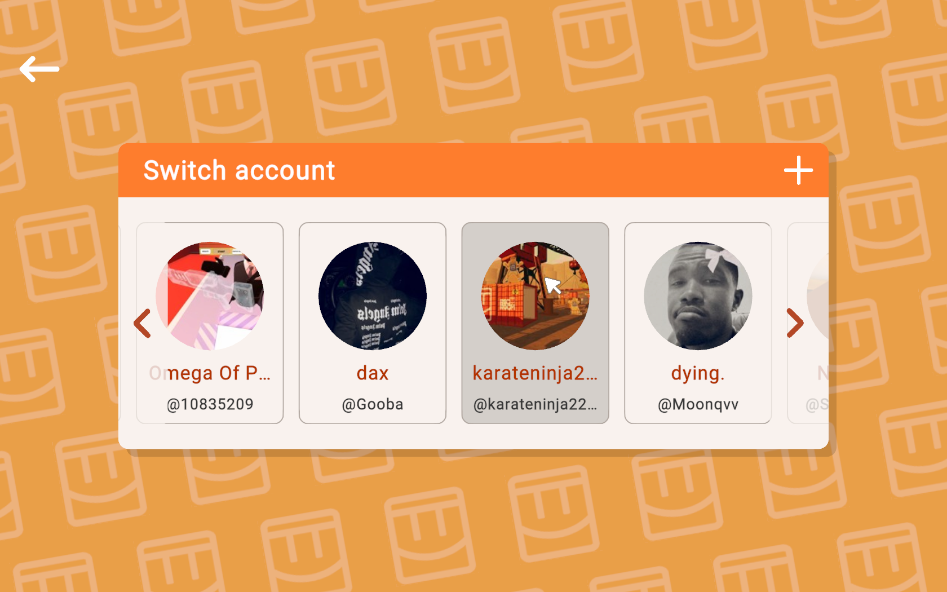The width and height of the screenshot is (947, 592).
Task: Pick the dying. account name
Action: tap(698, 374)
